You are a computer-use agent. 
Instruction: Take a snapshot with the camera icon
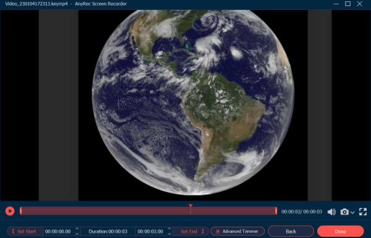coord(344,211)
